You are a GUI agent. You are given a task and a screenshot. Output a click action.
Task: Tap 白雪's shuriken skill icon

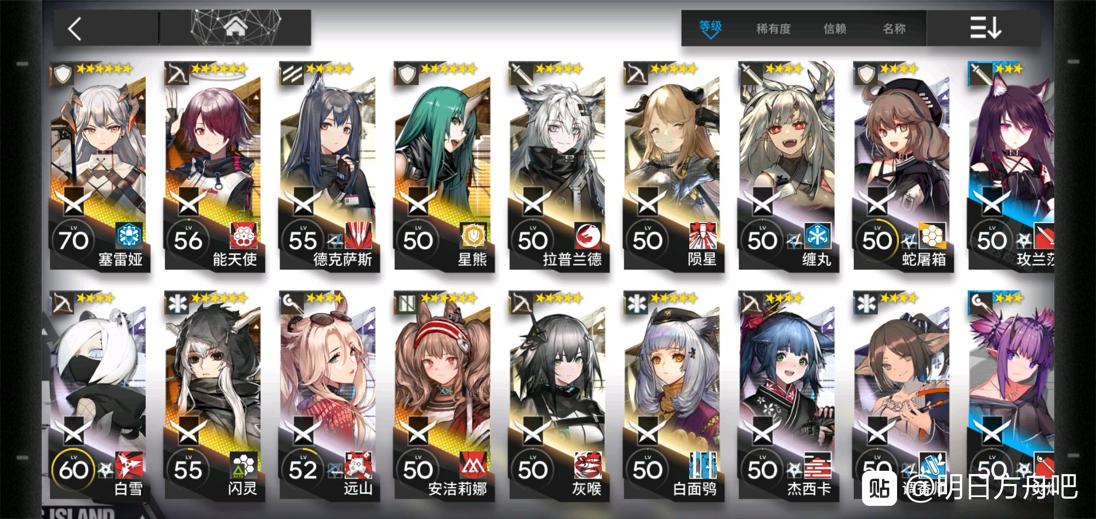(x=129, y=465)
